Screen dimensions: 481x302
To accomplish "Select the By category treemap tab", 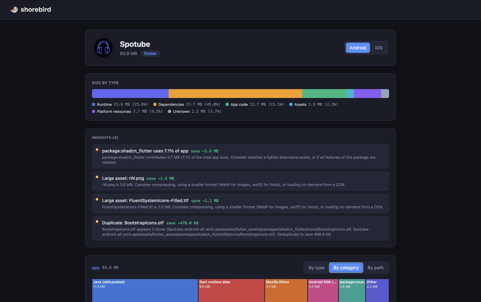I will pyautogui.click(x=346, y=268).
